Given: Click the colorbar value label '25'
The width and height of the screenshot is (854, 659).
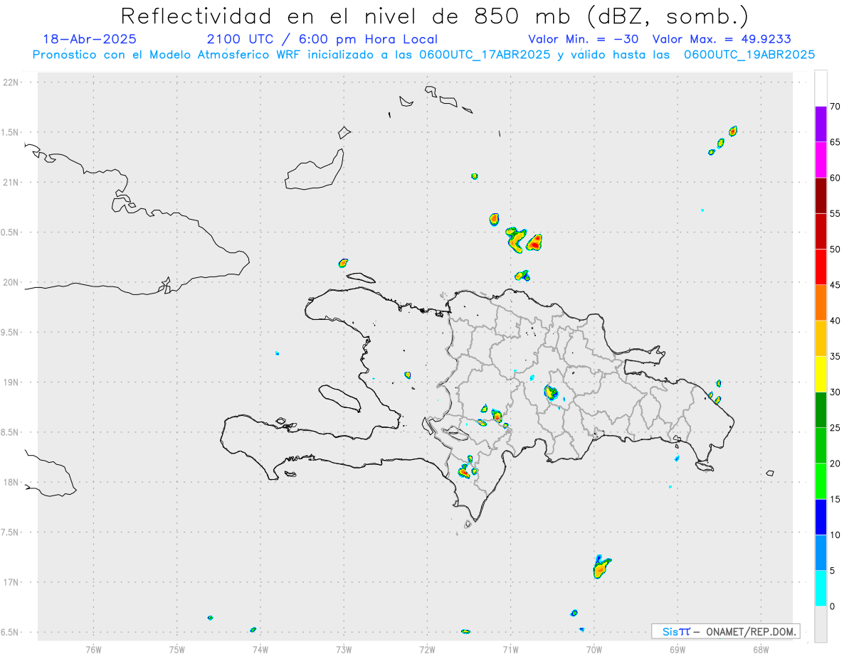Looking at the screenshot, I should tap(835, 428).
